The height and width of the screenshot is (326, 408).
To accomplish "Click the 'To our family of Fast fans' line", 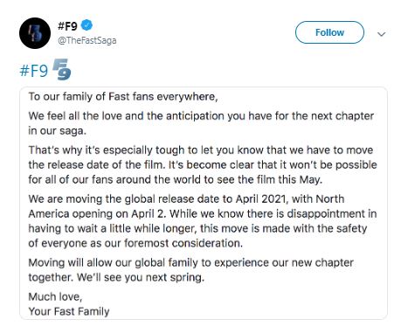I will pos(123,96).
